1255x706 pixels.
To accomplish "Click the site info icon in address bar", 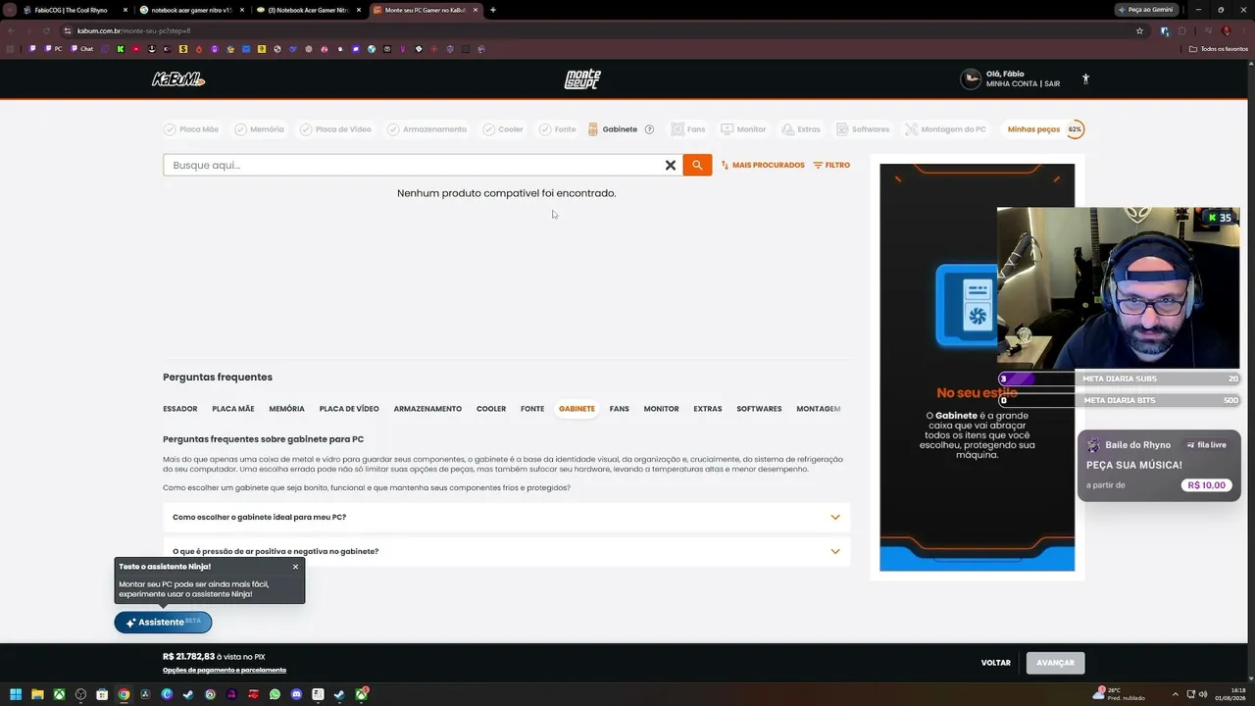I will pos(67,30).
